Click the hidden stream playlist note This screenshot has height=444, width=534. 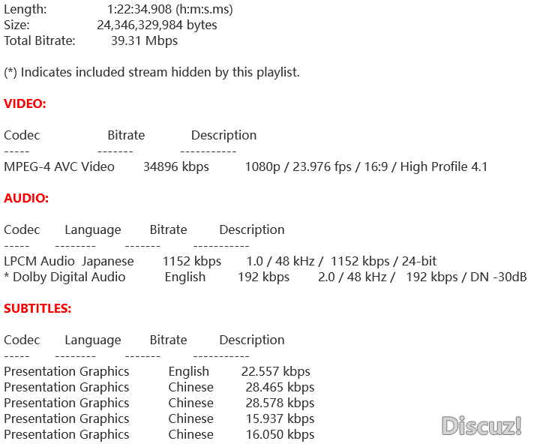pyautogui.click(x=151, y=72)
